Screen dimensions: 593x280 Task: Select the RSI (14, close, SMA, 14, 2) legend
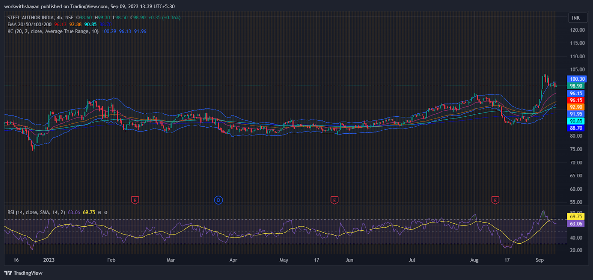pos(36,212)
